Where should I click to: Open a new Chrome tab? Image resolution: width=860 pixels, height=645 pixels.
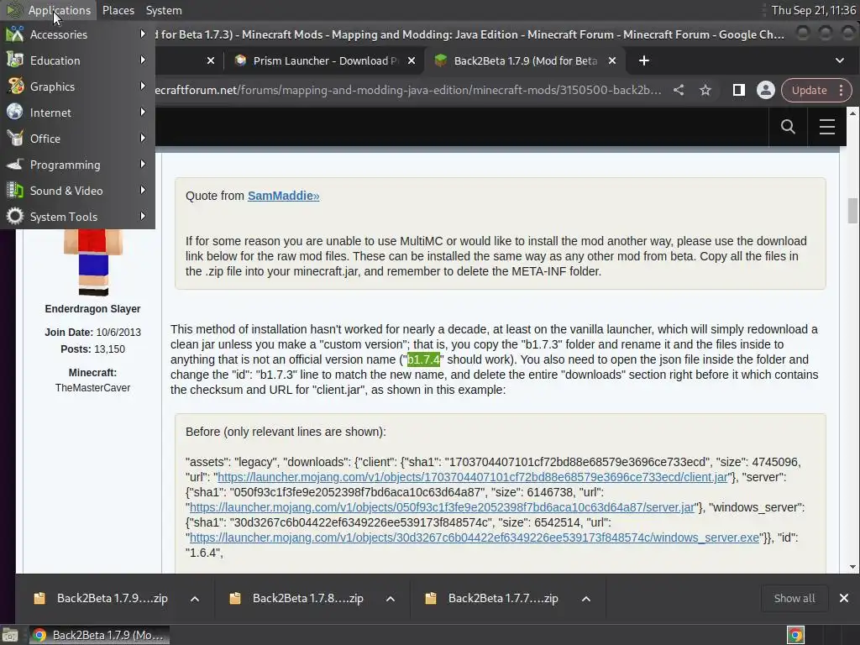(644, 60)
